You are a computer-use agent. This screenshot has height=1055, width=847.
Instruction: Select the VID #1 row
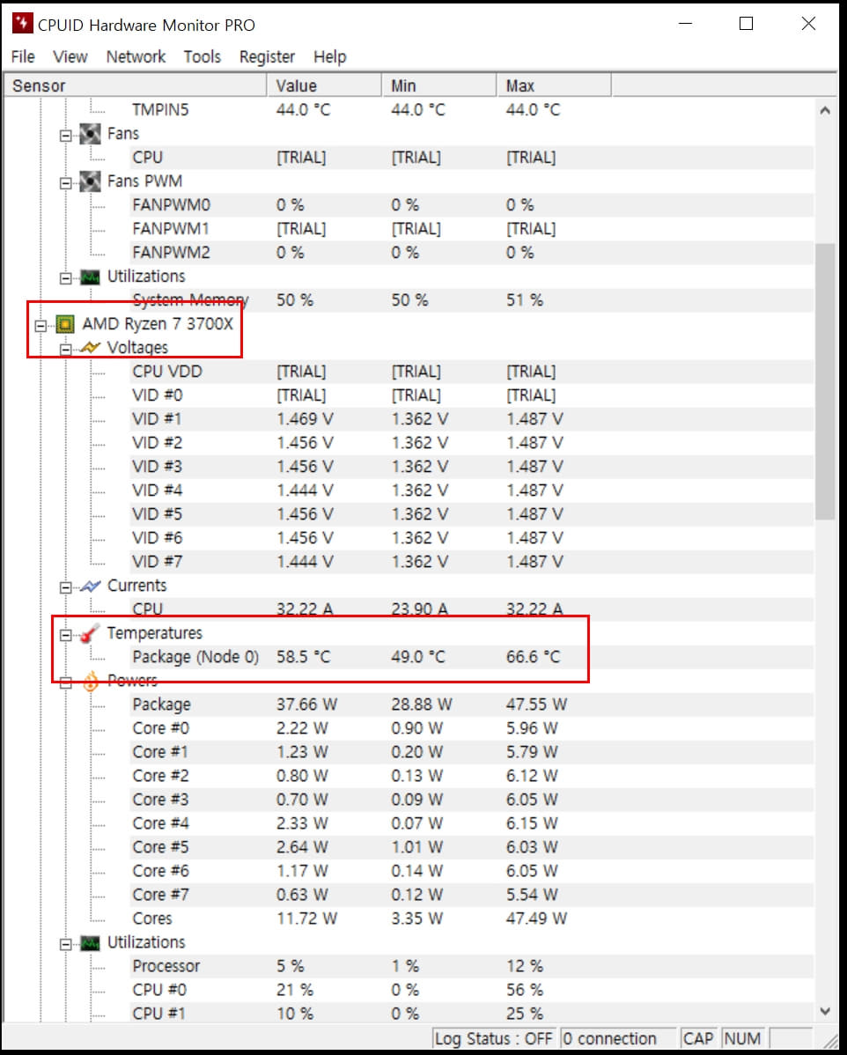472,419
